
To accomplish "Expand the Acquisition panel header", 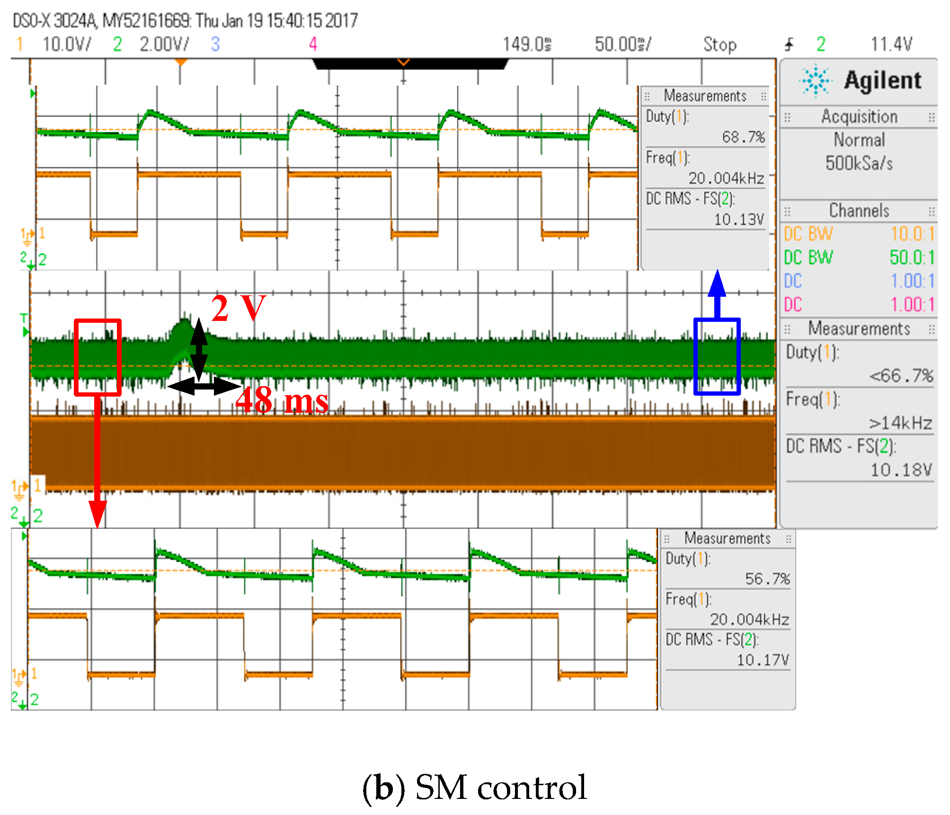I will click(859, 117).
